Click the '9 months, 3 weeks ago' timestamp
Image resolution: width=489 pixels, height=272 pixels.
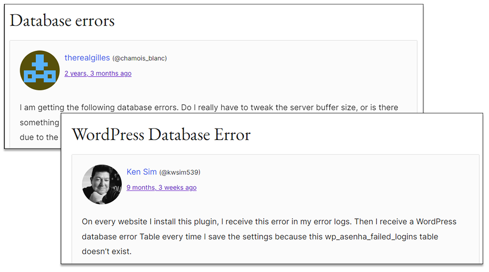[x=161, y=188]
